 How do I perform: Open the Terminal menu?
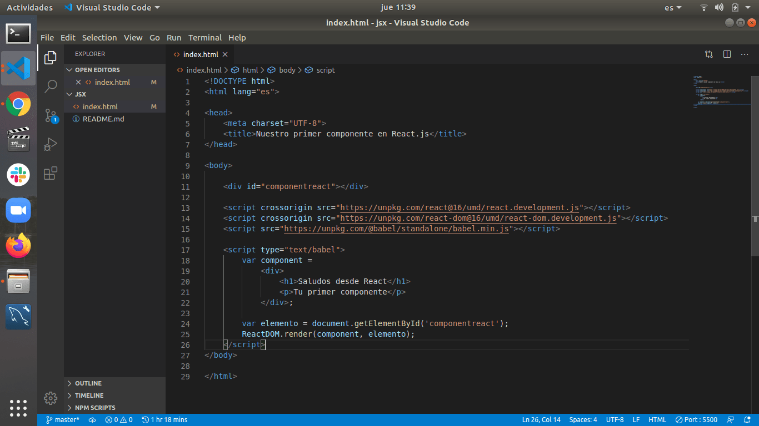pos(204,38)
